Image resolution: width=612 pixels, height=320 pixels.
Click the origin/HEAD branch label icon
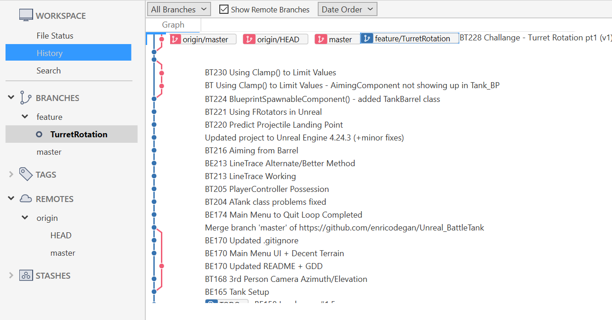(x=249, y=39)
